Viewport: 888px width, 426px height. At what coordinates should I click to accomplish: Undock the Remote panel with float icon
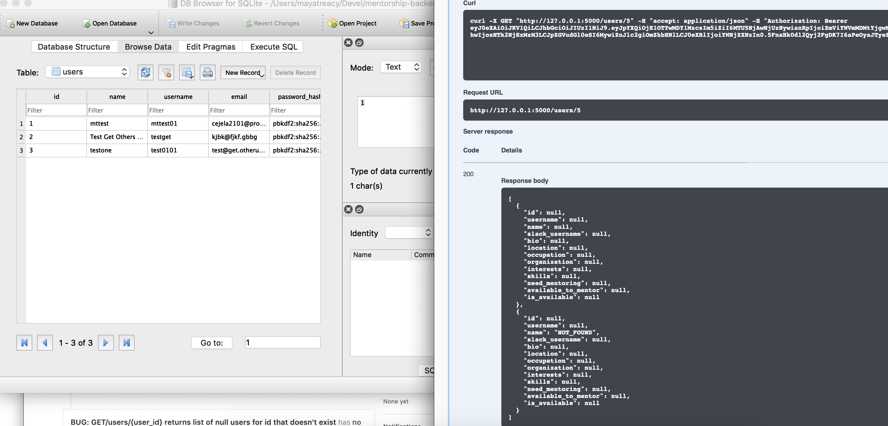pyautogui.click(x=359, y=209)
